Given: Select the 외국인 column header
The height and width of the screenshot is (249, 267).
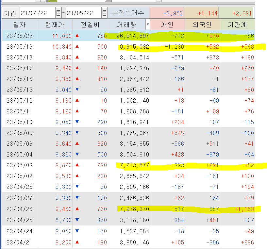Looking at the screenshot, I should (203, 25).
